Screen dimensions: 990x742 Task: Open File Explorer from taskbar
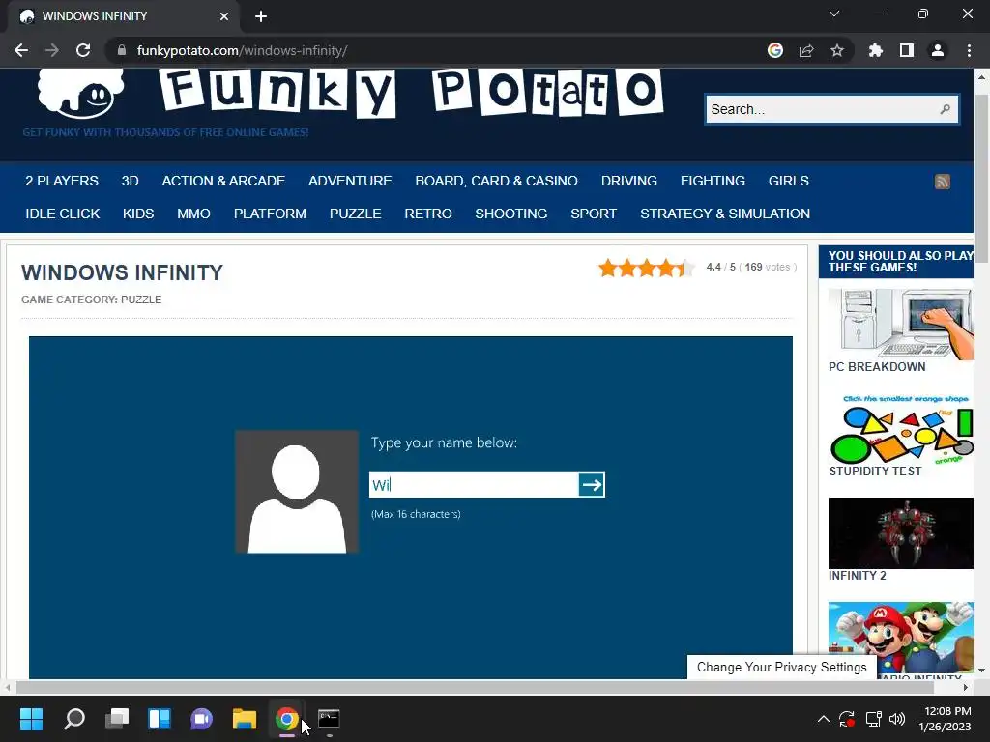(x=245, y=719)
